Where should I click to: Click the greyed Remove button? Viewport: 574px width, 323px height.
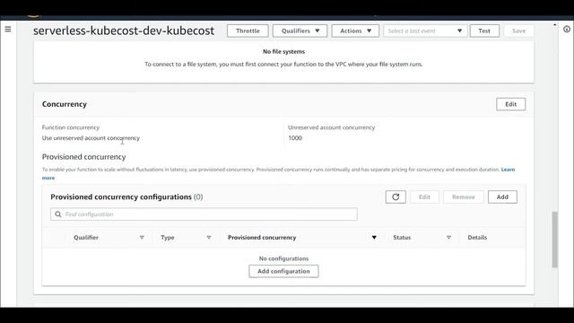463,197
